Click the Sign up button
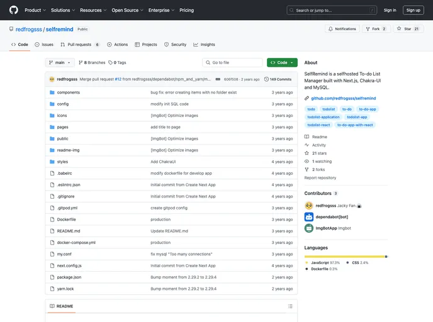 413,10
